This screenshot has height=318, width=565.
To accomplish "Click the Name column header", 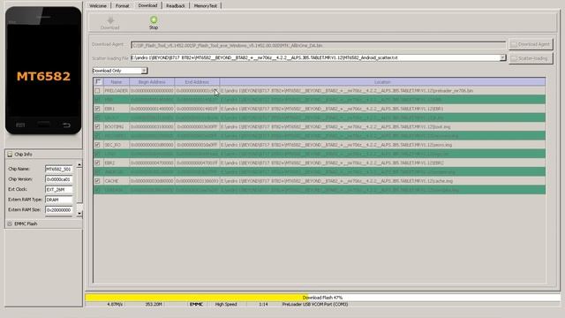I will pyautogui.click(x=116, y=82).
